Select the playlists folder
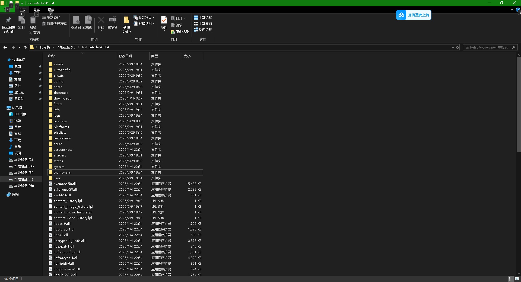The width and height of the screenshot is (521, 282). [x=60, y=133]
